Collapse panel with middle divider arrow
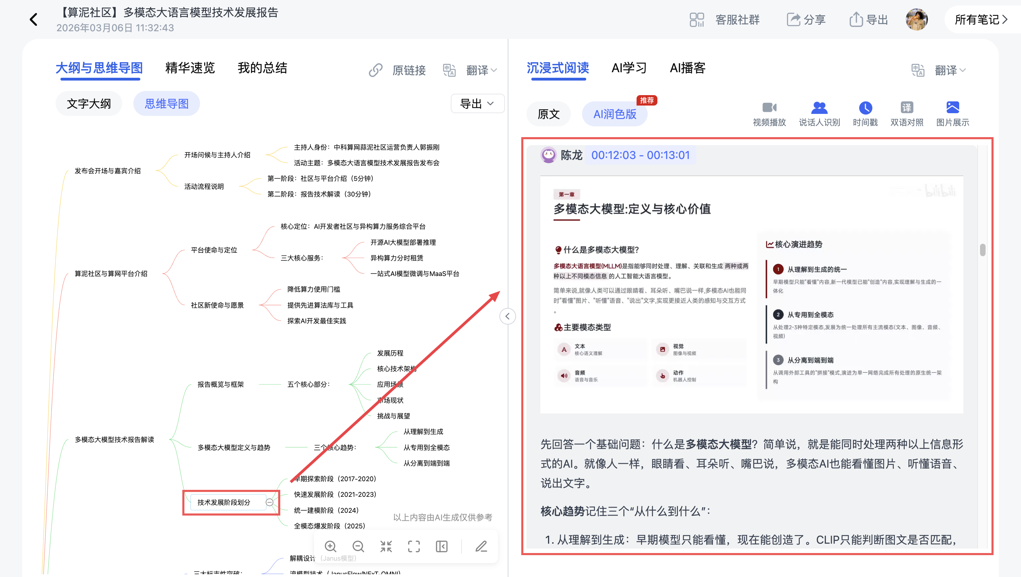 point(508,316)
